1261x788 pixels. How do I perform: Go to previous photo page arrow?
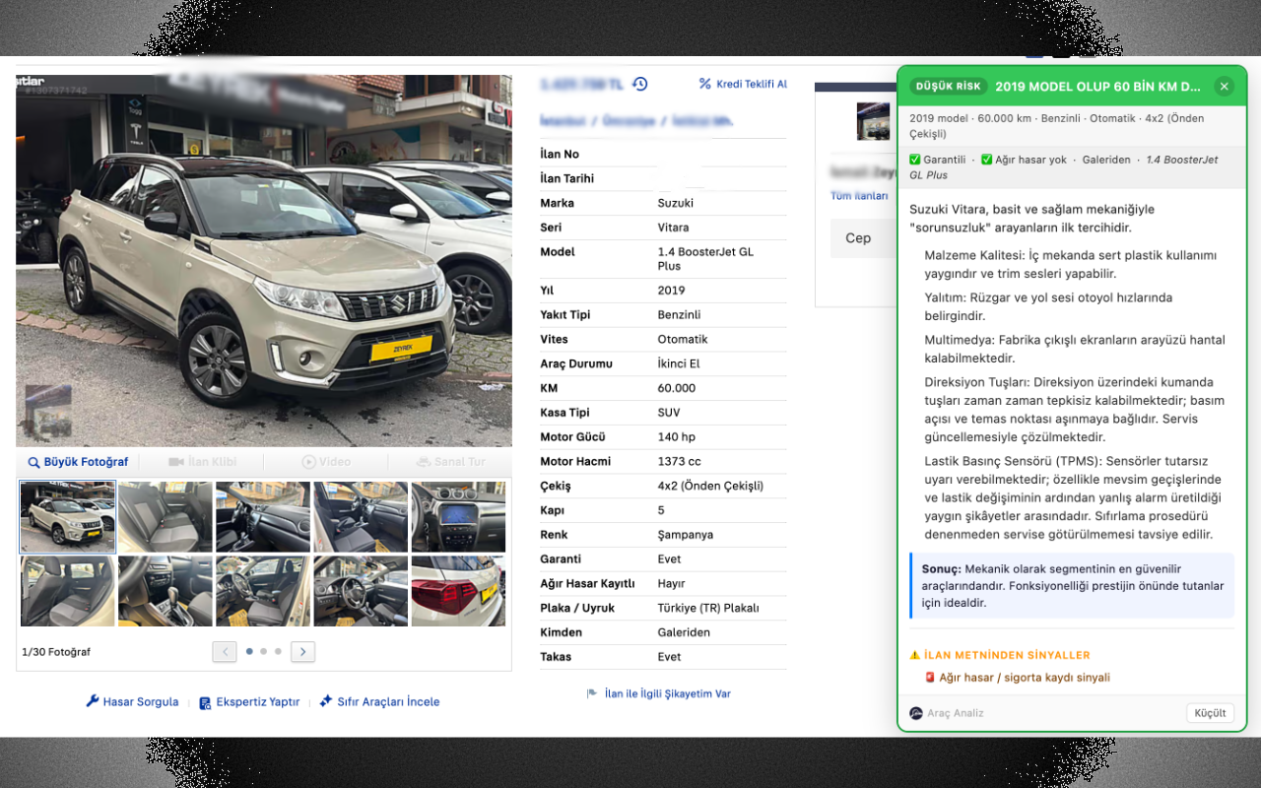pos(225,651)
